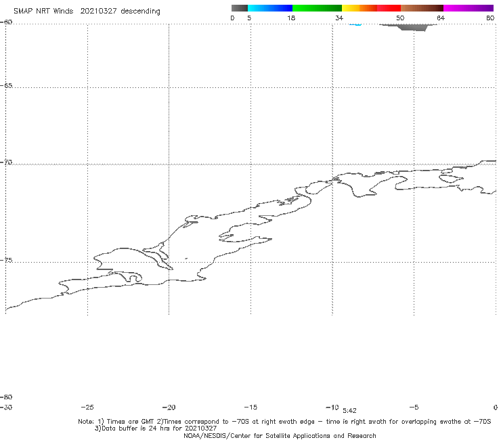Viewport: 501px width, 440px height.
Task: Click the 5:42 swath time label
Action: coord(349,411)
